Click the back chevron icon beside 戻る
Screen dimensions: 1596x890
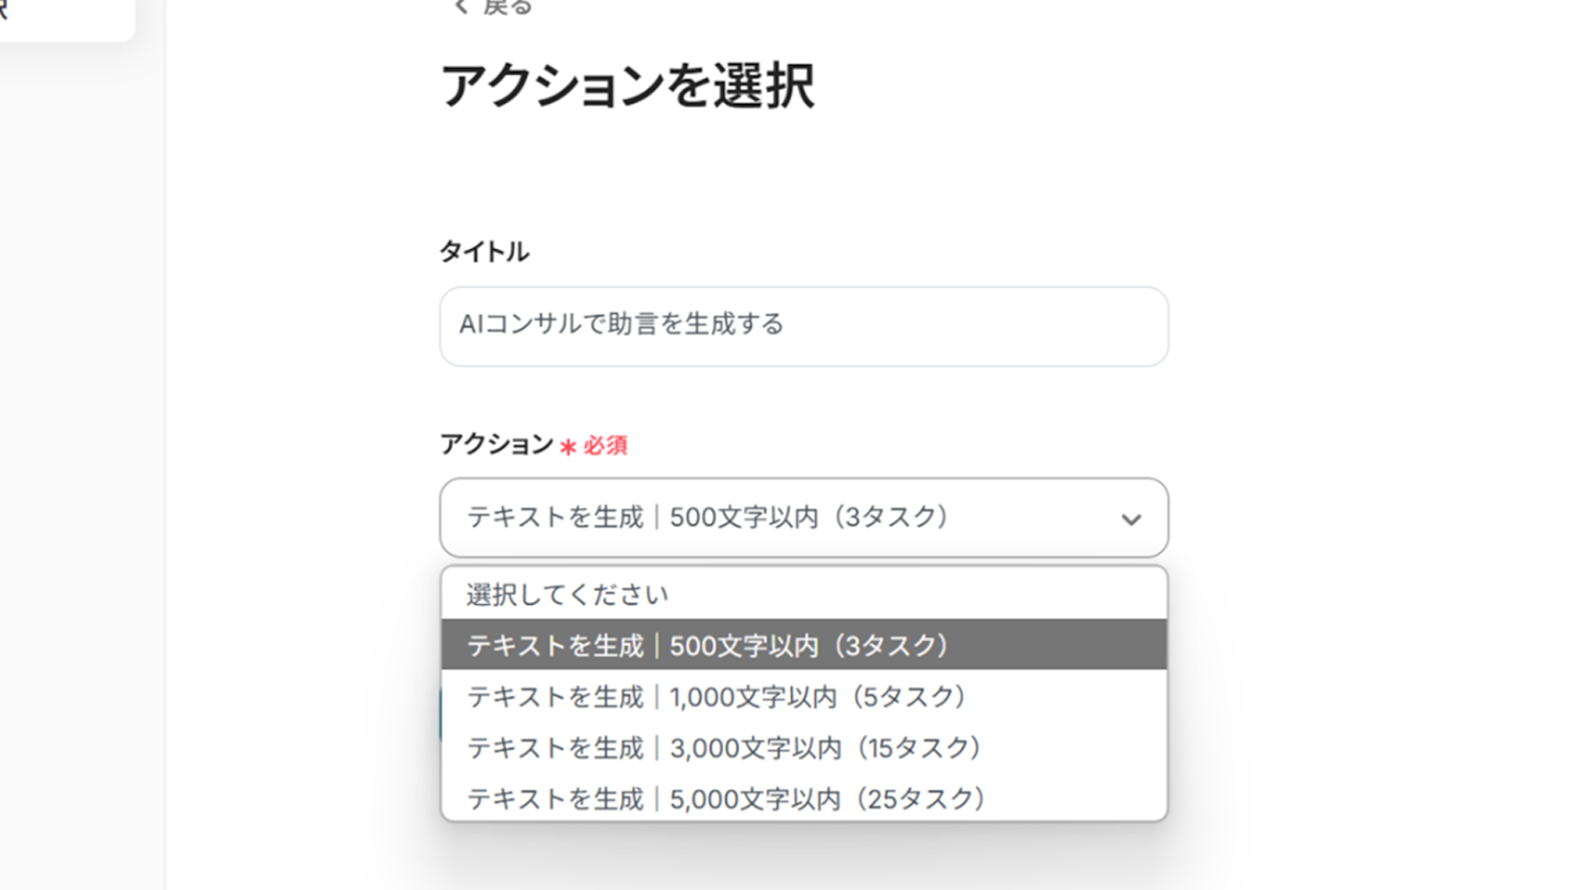tap(460, 7)
